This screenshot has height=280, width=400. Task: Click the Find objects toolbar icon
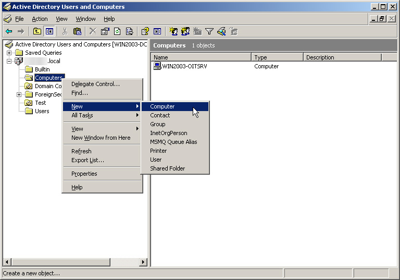pos(221,31)
